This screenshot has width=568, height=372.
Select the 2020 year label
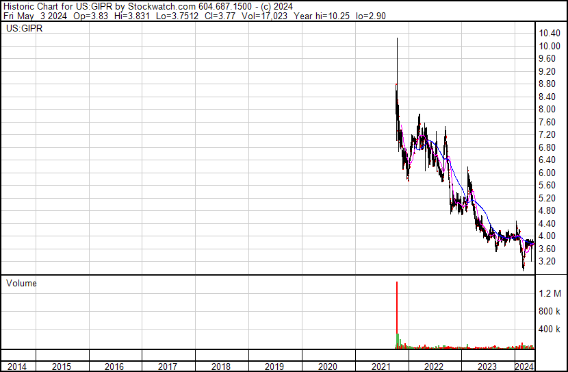click(x=328, y=367)
